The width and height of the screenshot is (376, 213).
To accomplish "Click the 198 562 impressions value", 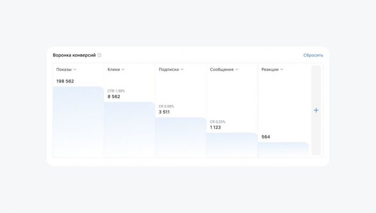I will (x=65, y=81).
